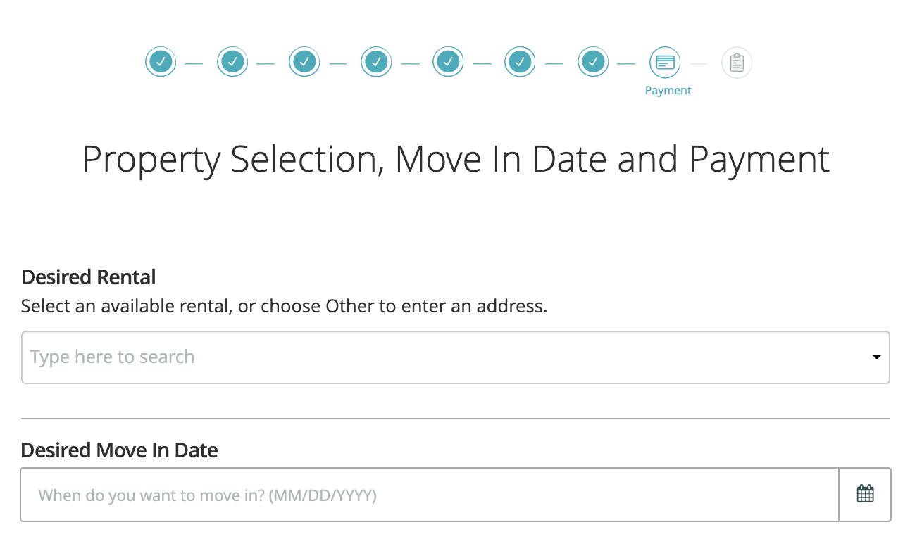Image resolution: width=910 pixels, height=539 pixels.
Task: Click the 'Select an available rental' help text
Action: point(284,307)
